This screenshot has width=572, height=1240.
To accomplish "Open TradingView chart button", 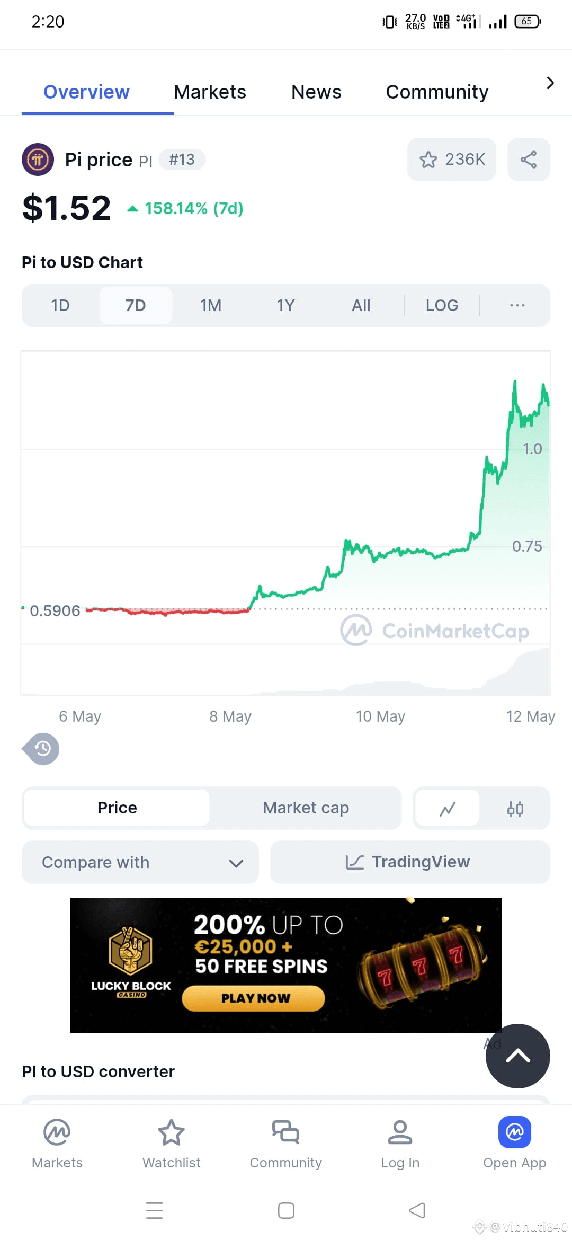I will pyautogui.click(x=410, y=862).
